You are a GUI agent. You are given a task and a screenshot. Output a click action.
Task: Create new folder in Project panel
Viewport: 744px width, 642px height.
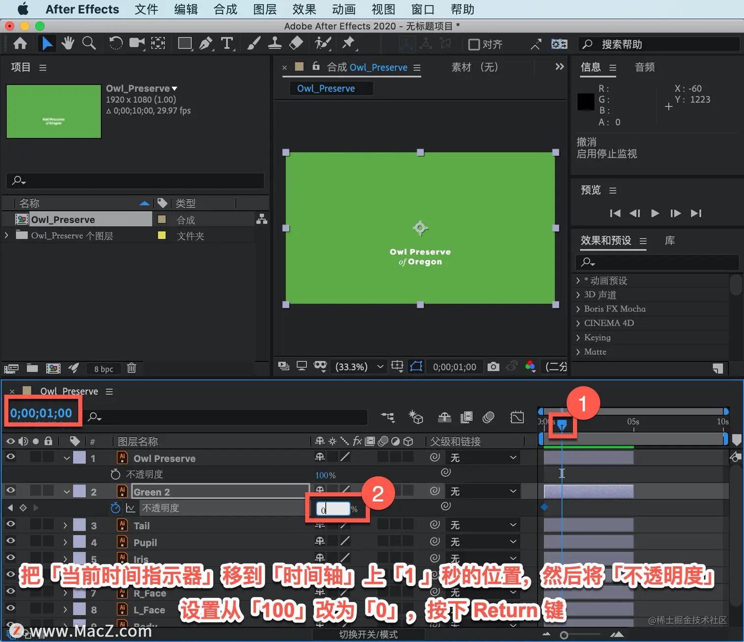tap(32, 368)
